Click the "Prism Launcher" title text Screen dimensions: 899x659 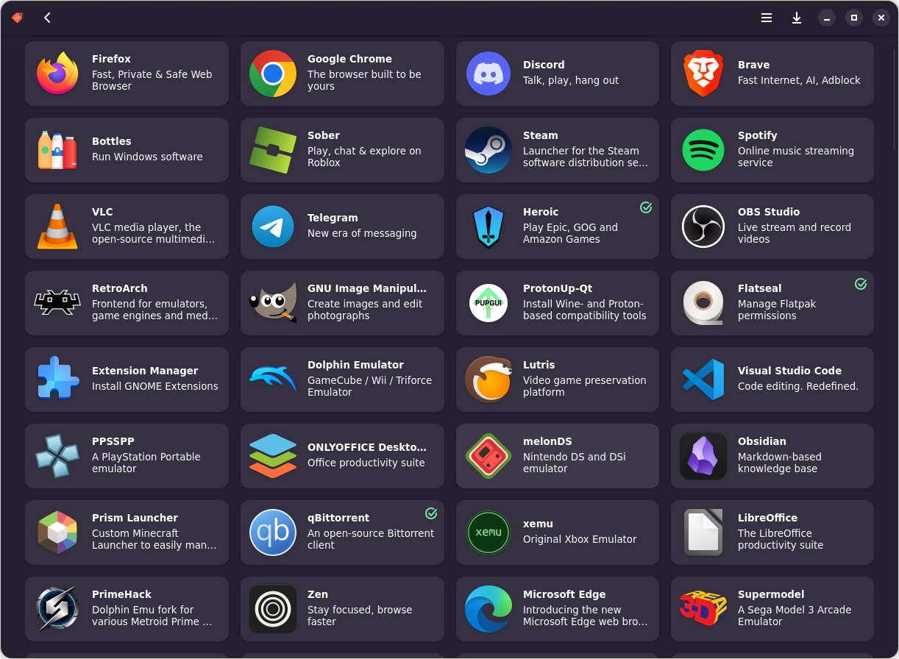pyautogui.click(x=135, y=518)
